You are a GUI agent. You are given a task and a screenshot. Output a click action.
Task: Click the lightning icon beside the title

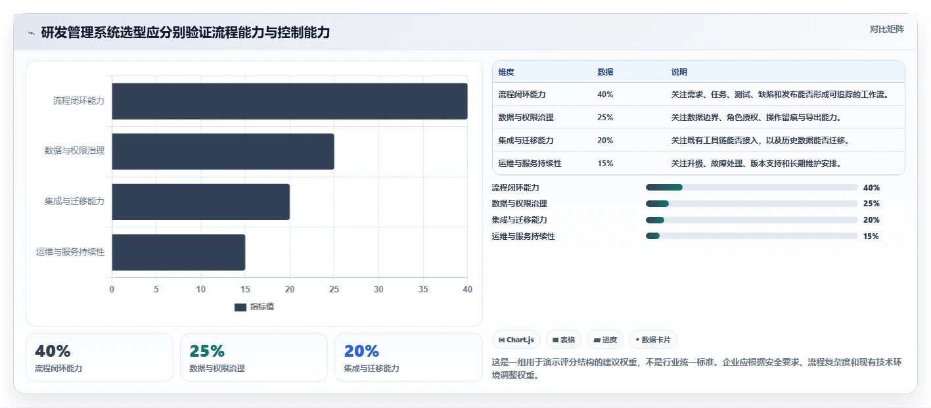(31, 33)
